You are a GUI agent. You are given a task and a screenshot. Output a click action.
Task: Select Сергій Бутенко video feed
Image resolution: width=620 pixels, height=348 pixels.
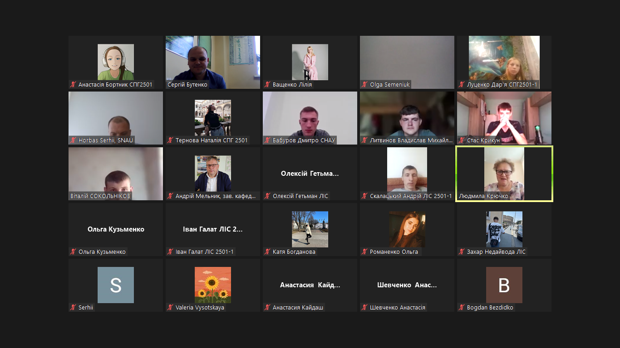pyautogui.click(x=213, y=62)
